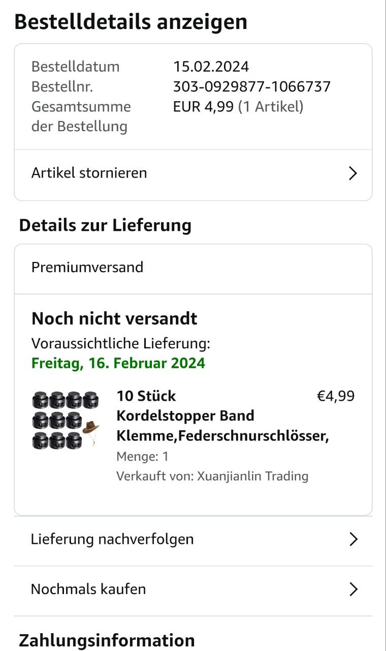
Task: Click seller name Xuanjianlin Trading
Action: 252,477
